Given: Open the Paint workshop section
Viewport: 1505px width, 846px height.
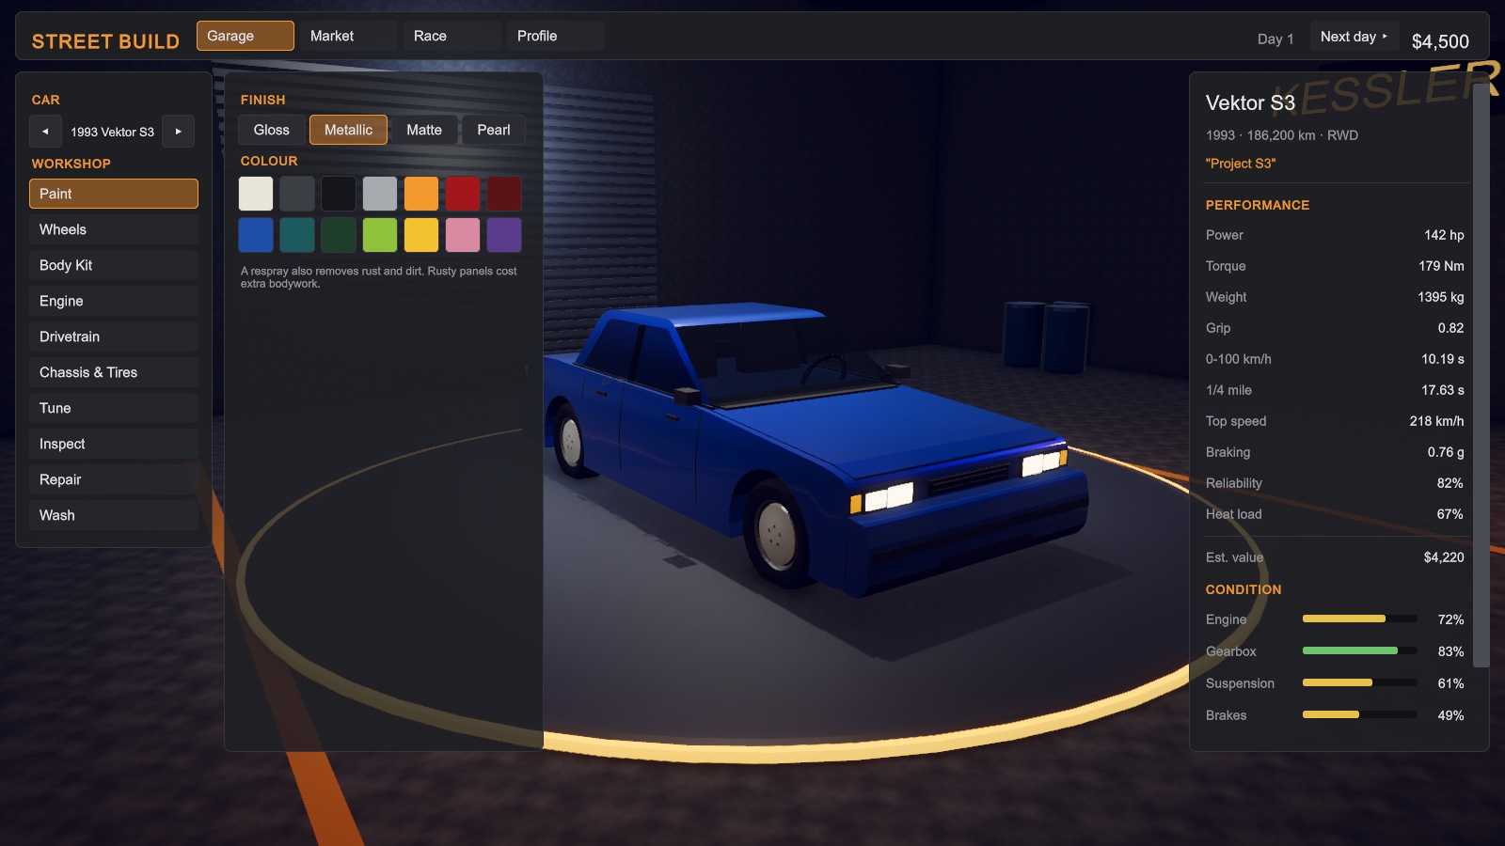Looking at the screenshot, I should point(114,194).
